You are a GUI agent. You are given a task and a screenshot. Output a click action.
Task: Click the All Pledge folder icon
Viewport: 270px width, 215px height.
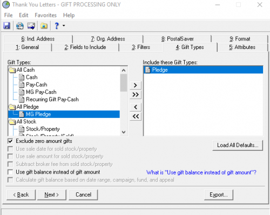pos(12,107)
